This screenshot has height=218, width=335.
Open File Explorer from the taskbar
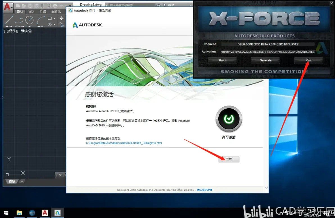[19, 213]
